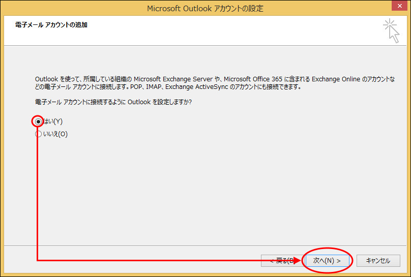411x277 pixels.
Task: Click the question text about Outlook を設定しますか?
Action: (113, 102)
